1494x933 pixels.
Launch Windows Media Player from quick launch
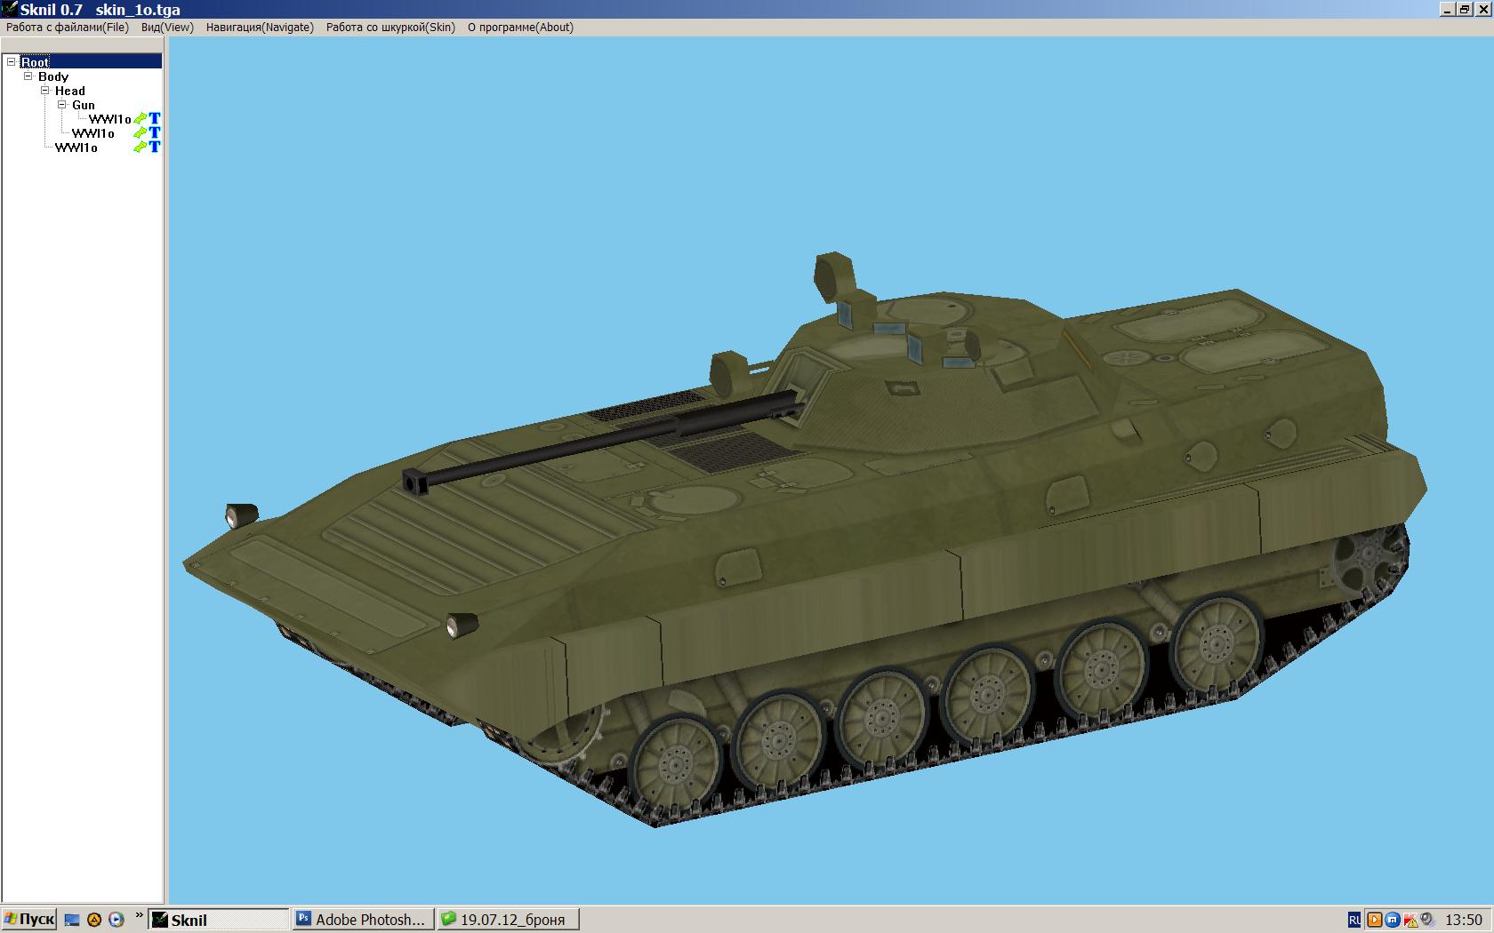click(x=116, y=921)
